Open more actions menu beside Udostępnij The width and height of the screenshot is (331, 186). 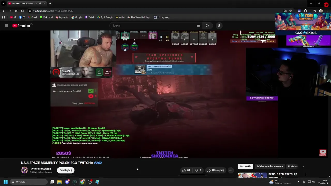pyautogui.click(x=231, y=170)
